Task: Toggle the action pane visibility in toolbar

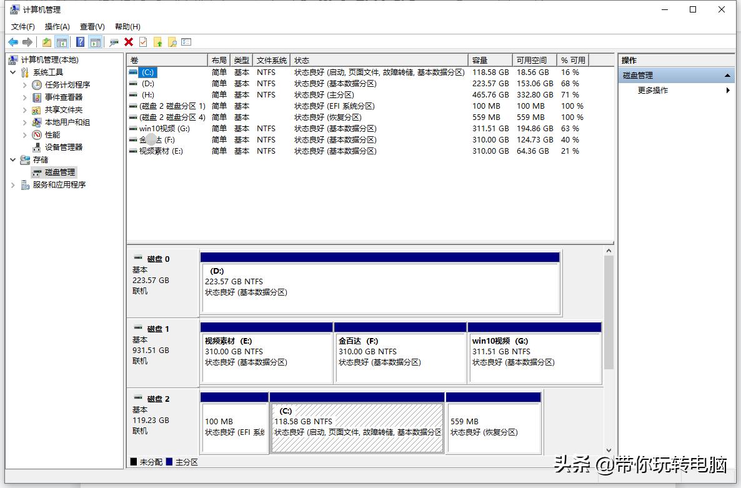Action: [94, 41]
